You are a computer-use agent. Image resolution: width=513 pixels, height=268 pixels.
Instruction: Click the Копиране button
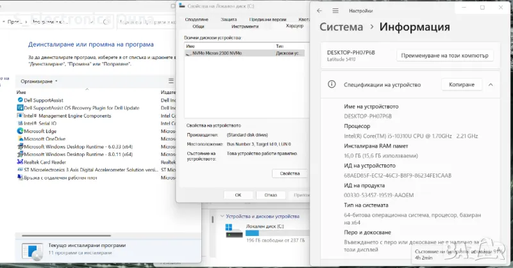[461, 84]
